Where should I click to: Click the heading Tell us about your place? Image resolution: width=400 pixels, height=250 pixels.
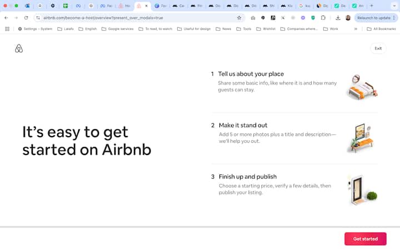coord(251,74)
